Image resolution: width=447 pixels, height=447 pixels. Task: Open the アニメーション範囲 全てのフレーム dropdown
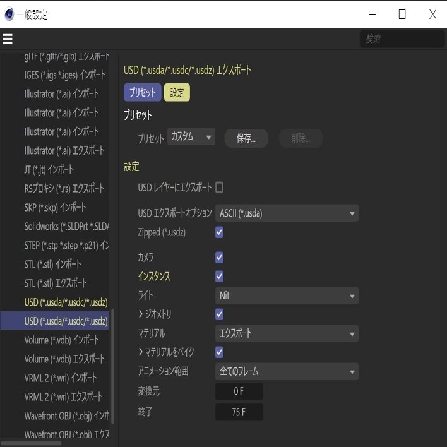coord(287,371)
